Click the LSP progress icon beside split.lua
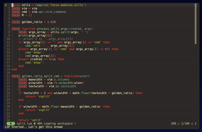Viewport: 202px width, 132px height. click(35, 123)
